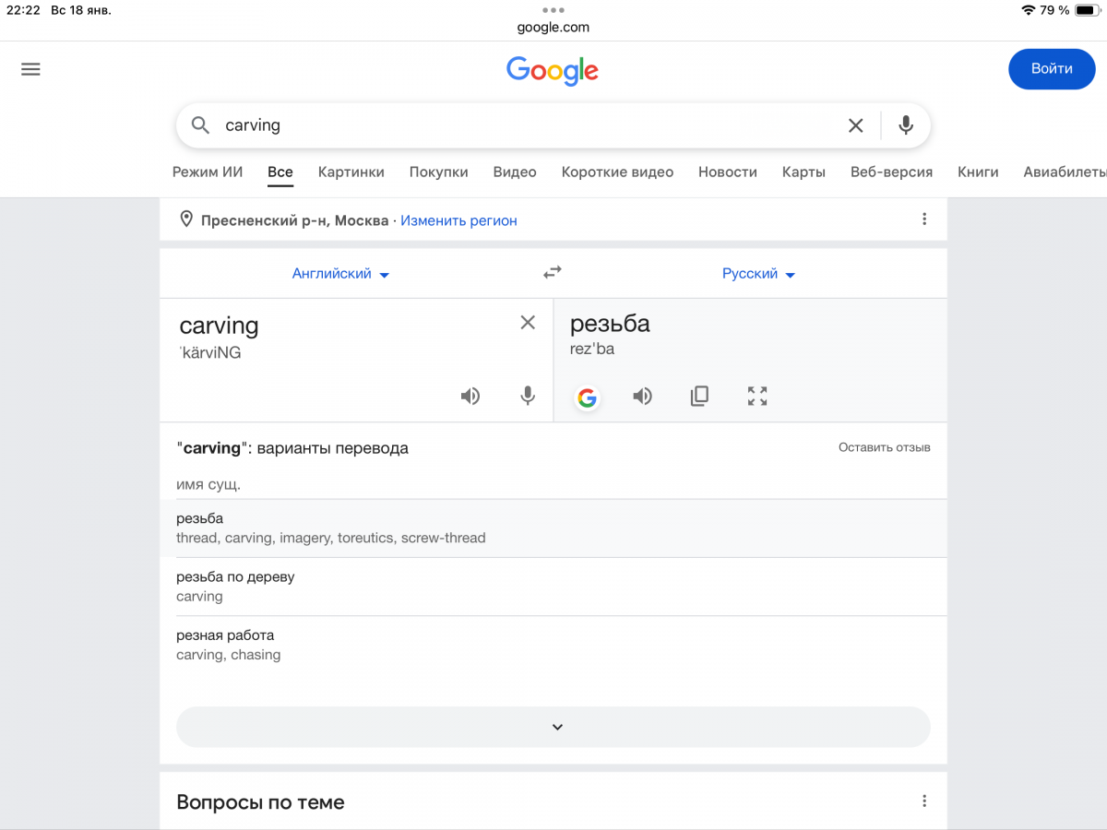This screenshot has width=1107, height=830.
Task: Click the carving search input field
Action: click(x=517, y=125)
